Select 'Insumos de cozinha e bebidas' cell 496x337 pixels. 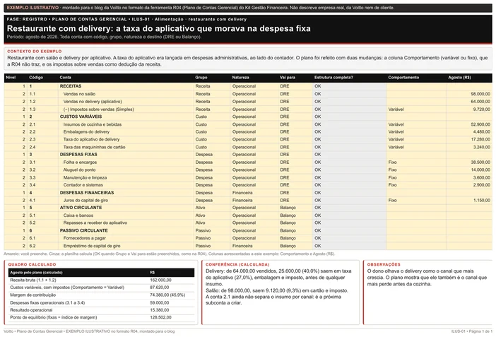(93, 124)
